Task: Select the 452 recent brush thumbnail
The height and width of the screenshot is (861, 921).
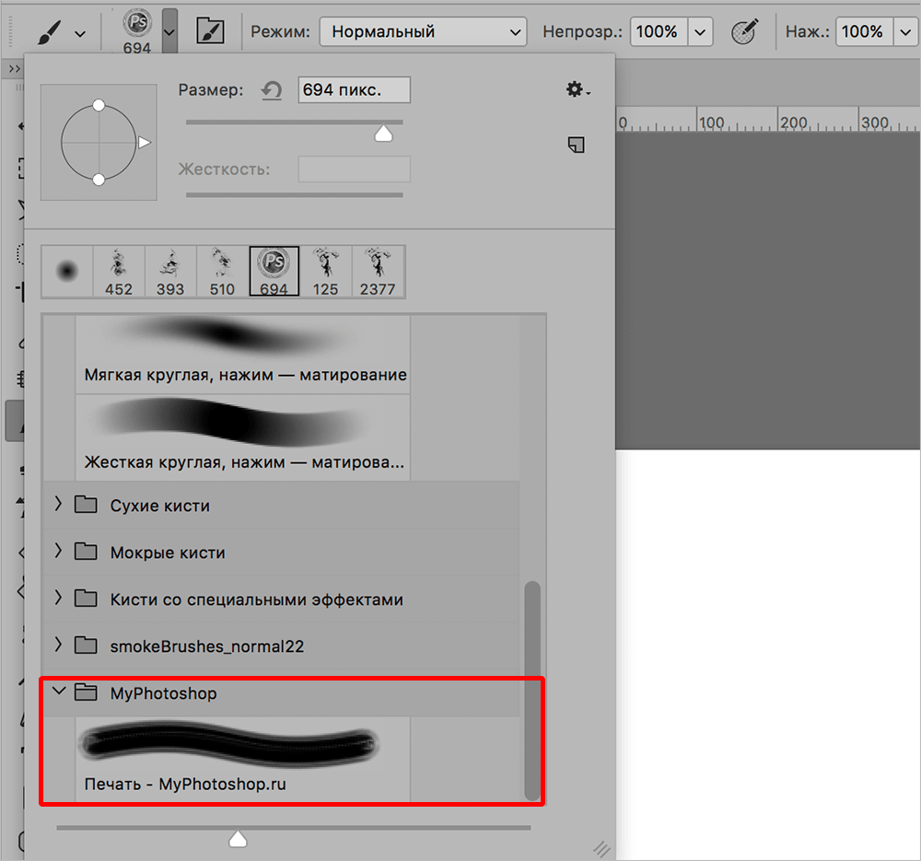Action: coord(119,272)
